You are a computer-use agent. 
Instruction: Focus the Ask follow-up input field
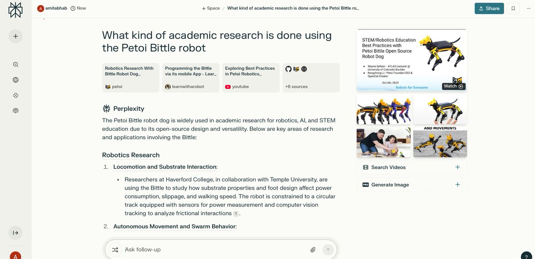pyautogui.click(x=214, y=250)
